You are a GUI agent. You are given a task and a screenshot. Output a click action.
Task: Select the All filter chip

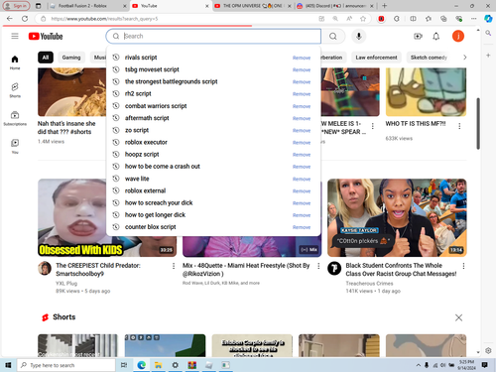click(x=46, y=58)
